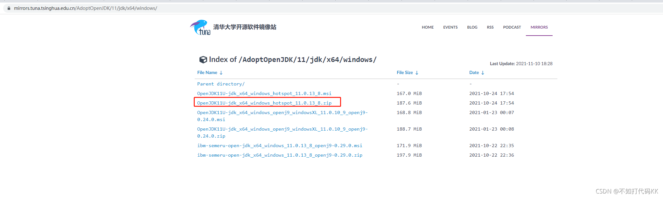Click the TUNA fish logo icon
663x197 pixels.
(x=200, y=27)
